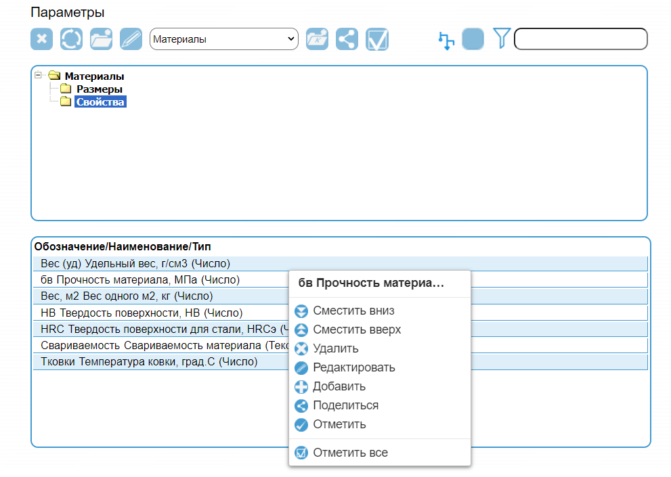Toggle the check-all checkbox icon in toolbar
671x477 pixels.
click(x=377, y=39)
